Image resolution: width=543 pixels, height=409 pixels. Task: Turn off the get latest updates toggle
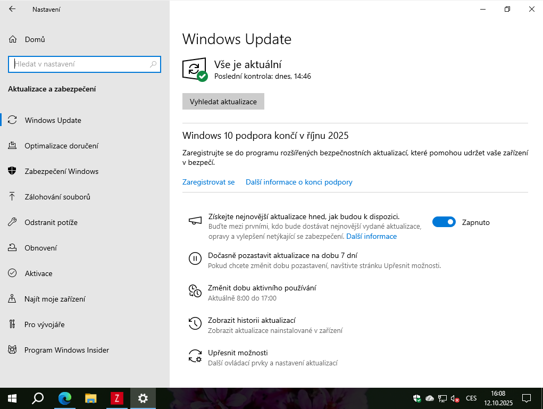[x=444, y=222]
